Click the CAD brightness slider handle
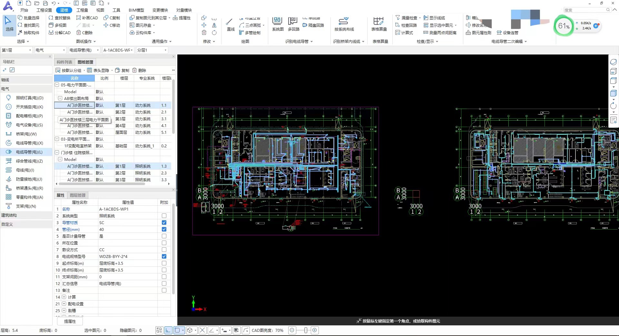Screen dimensions: 619x336 [306, 330]
